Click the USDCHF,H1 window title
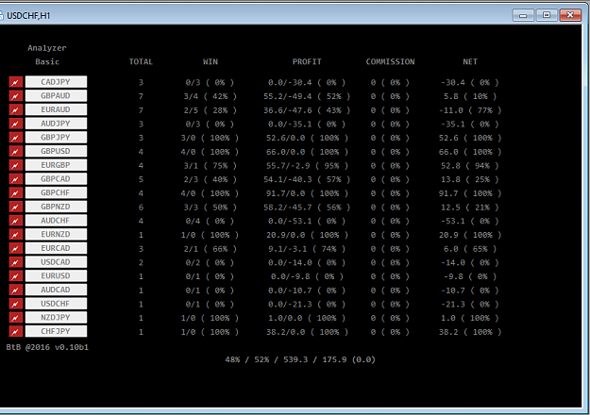Screen dimensions: 590x415 tap(28, 16)
